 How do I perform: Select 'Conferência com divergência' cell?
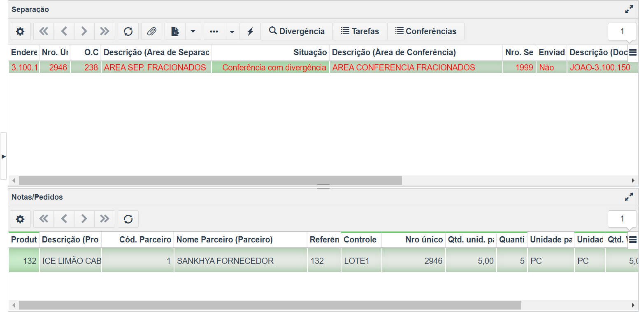[x=270, y=68]
